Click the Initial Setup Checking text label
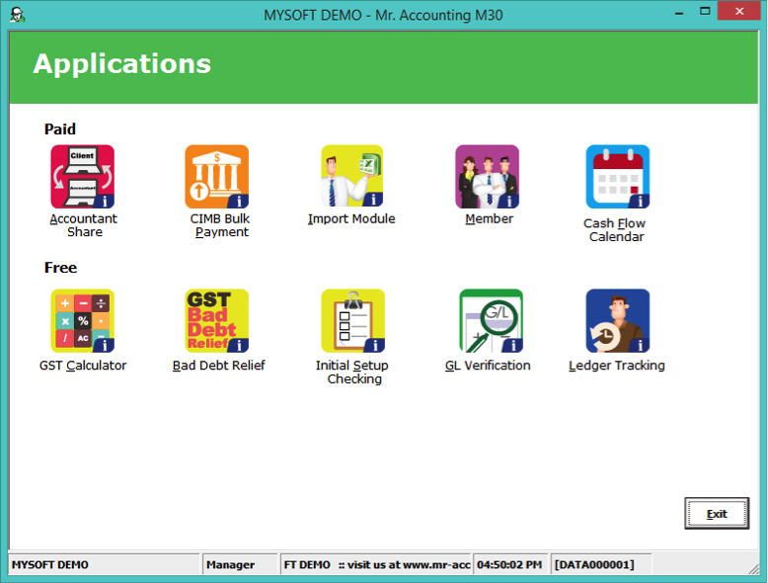Screen dimensions: 768x583 (x=352, y=373)
